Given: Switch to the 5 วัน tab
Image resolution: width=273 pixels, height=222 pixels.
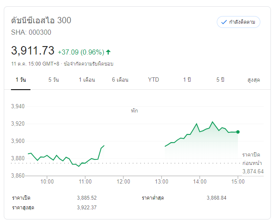Looking at the screenshot, I should tap(54, 79).
